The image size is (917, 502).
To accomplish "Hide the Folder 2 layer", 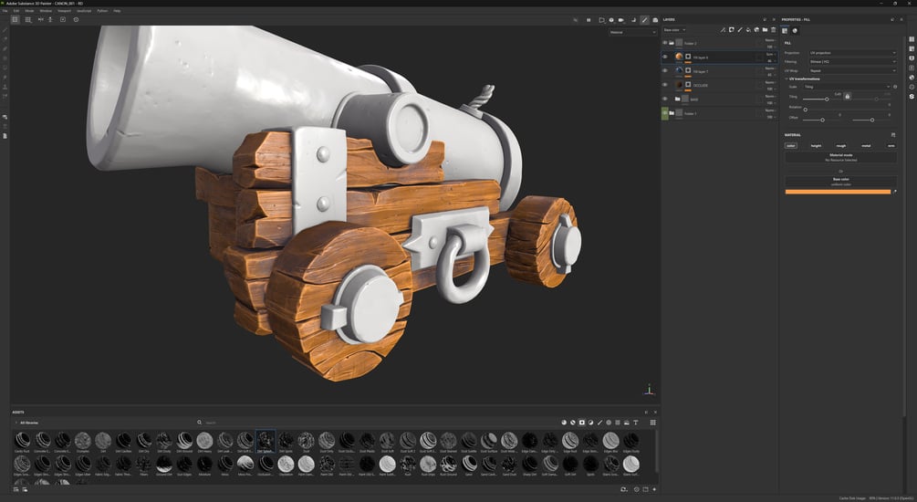I will point(665,43).
